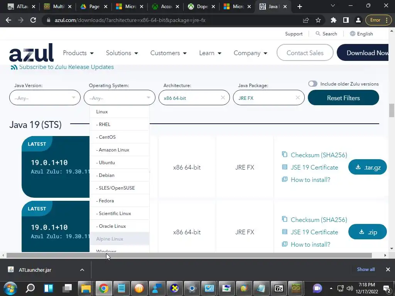Expand the Learn menu
395x296 pixels.
(x=210, y=53)
